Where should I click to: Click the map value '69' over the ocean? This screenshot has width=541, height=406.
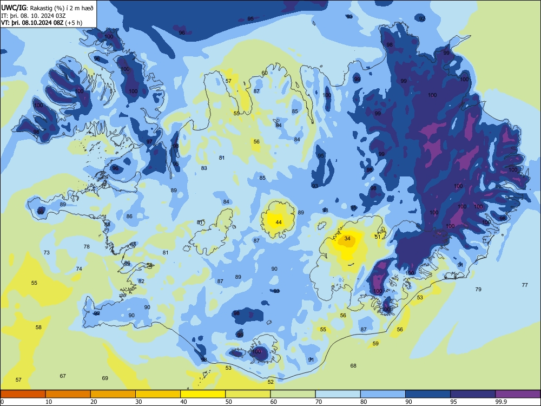pos(105,378)
